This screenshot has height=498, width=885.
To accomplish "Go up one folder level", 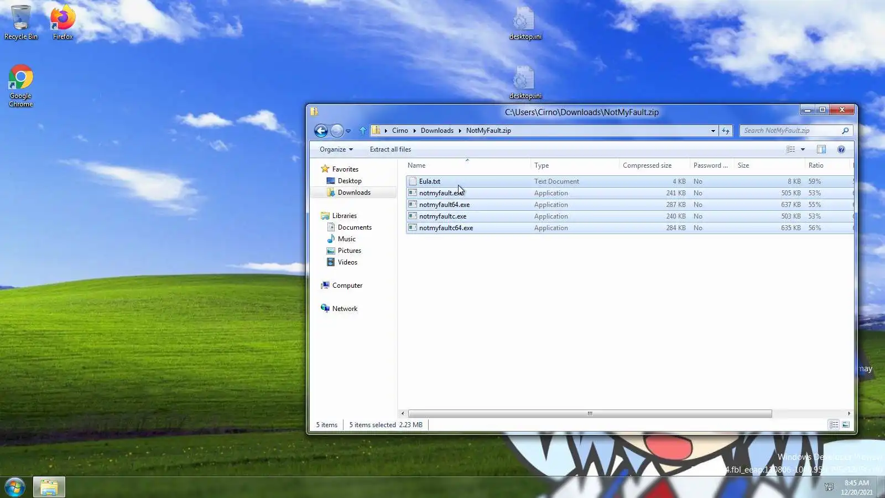I will (x=363, y=131).
